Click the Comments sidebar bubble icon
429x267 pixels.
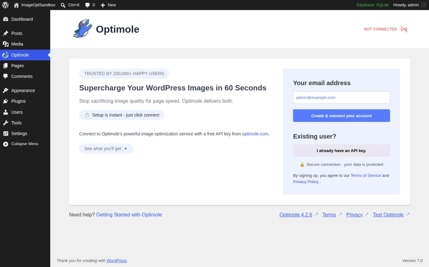[5, 76]
